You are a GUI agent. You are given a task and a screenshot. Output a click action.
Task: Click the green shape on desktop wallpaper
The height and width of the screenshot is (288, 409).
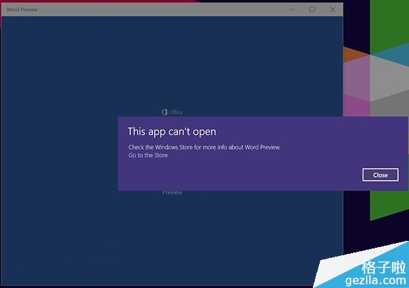pos(389,205)
